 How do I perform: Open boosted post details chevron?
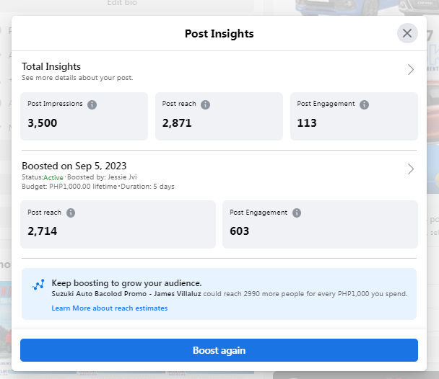(x=410, y=169)
